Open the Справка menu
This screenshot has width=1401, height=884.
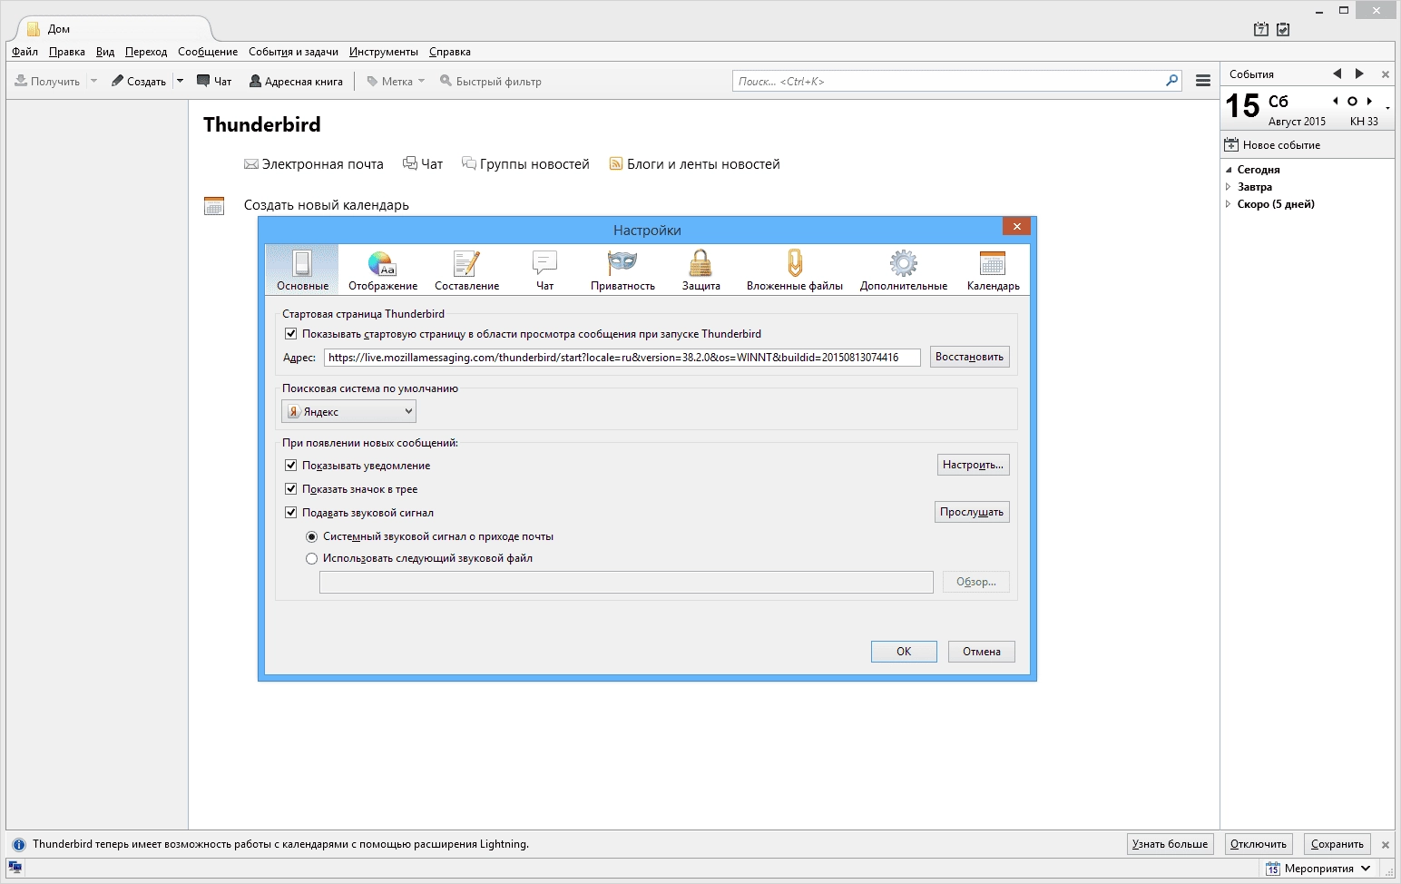click(450, 52)
